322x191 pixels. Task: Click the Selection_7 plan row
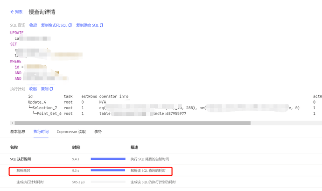45,108
